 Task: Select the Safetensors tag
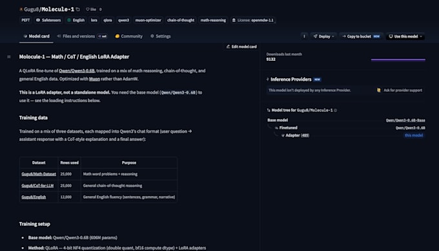(x=48, y=20)
